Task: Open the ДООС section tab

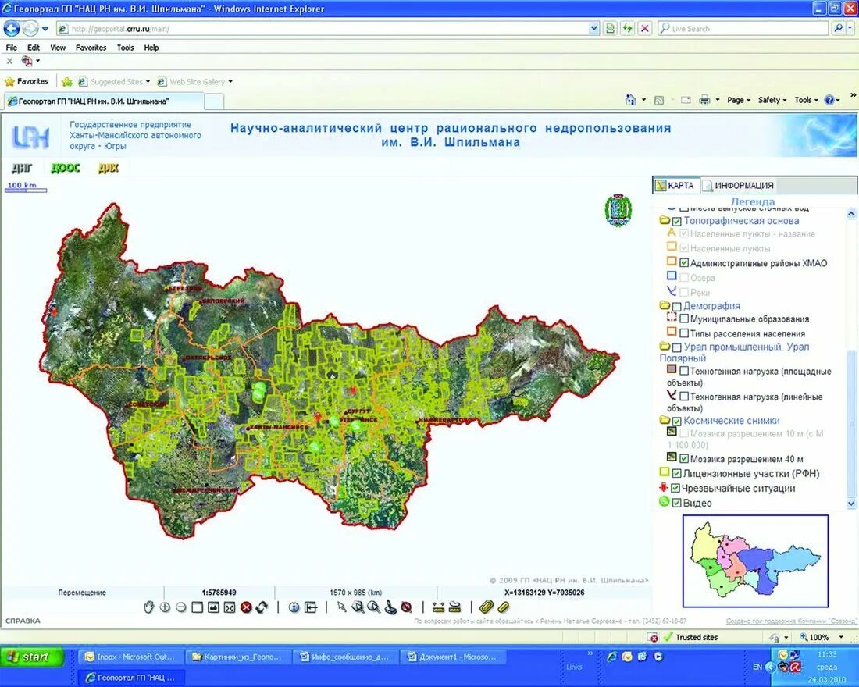Action: [65, 168]
